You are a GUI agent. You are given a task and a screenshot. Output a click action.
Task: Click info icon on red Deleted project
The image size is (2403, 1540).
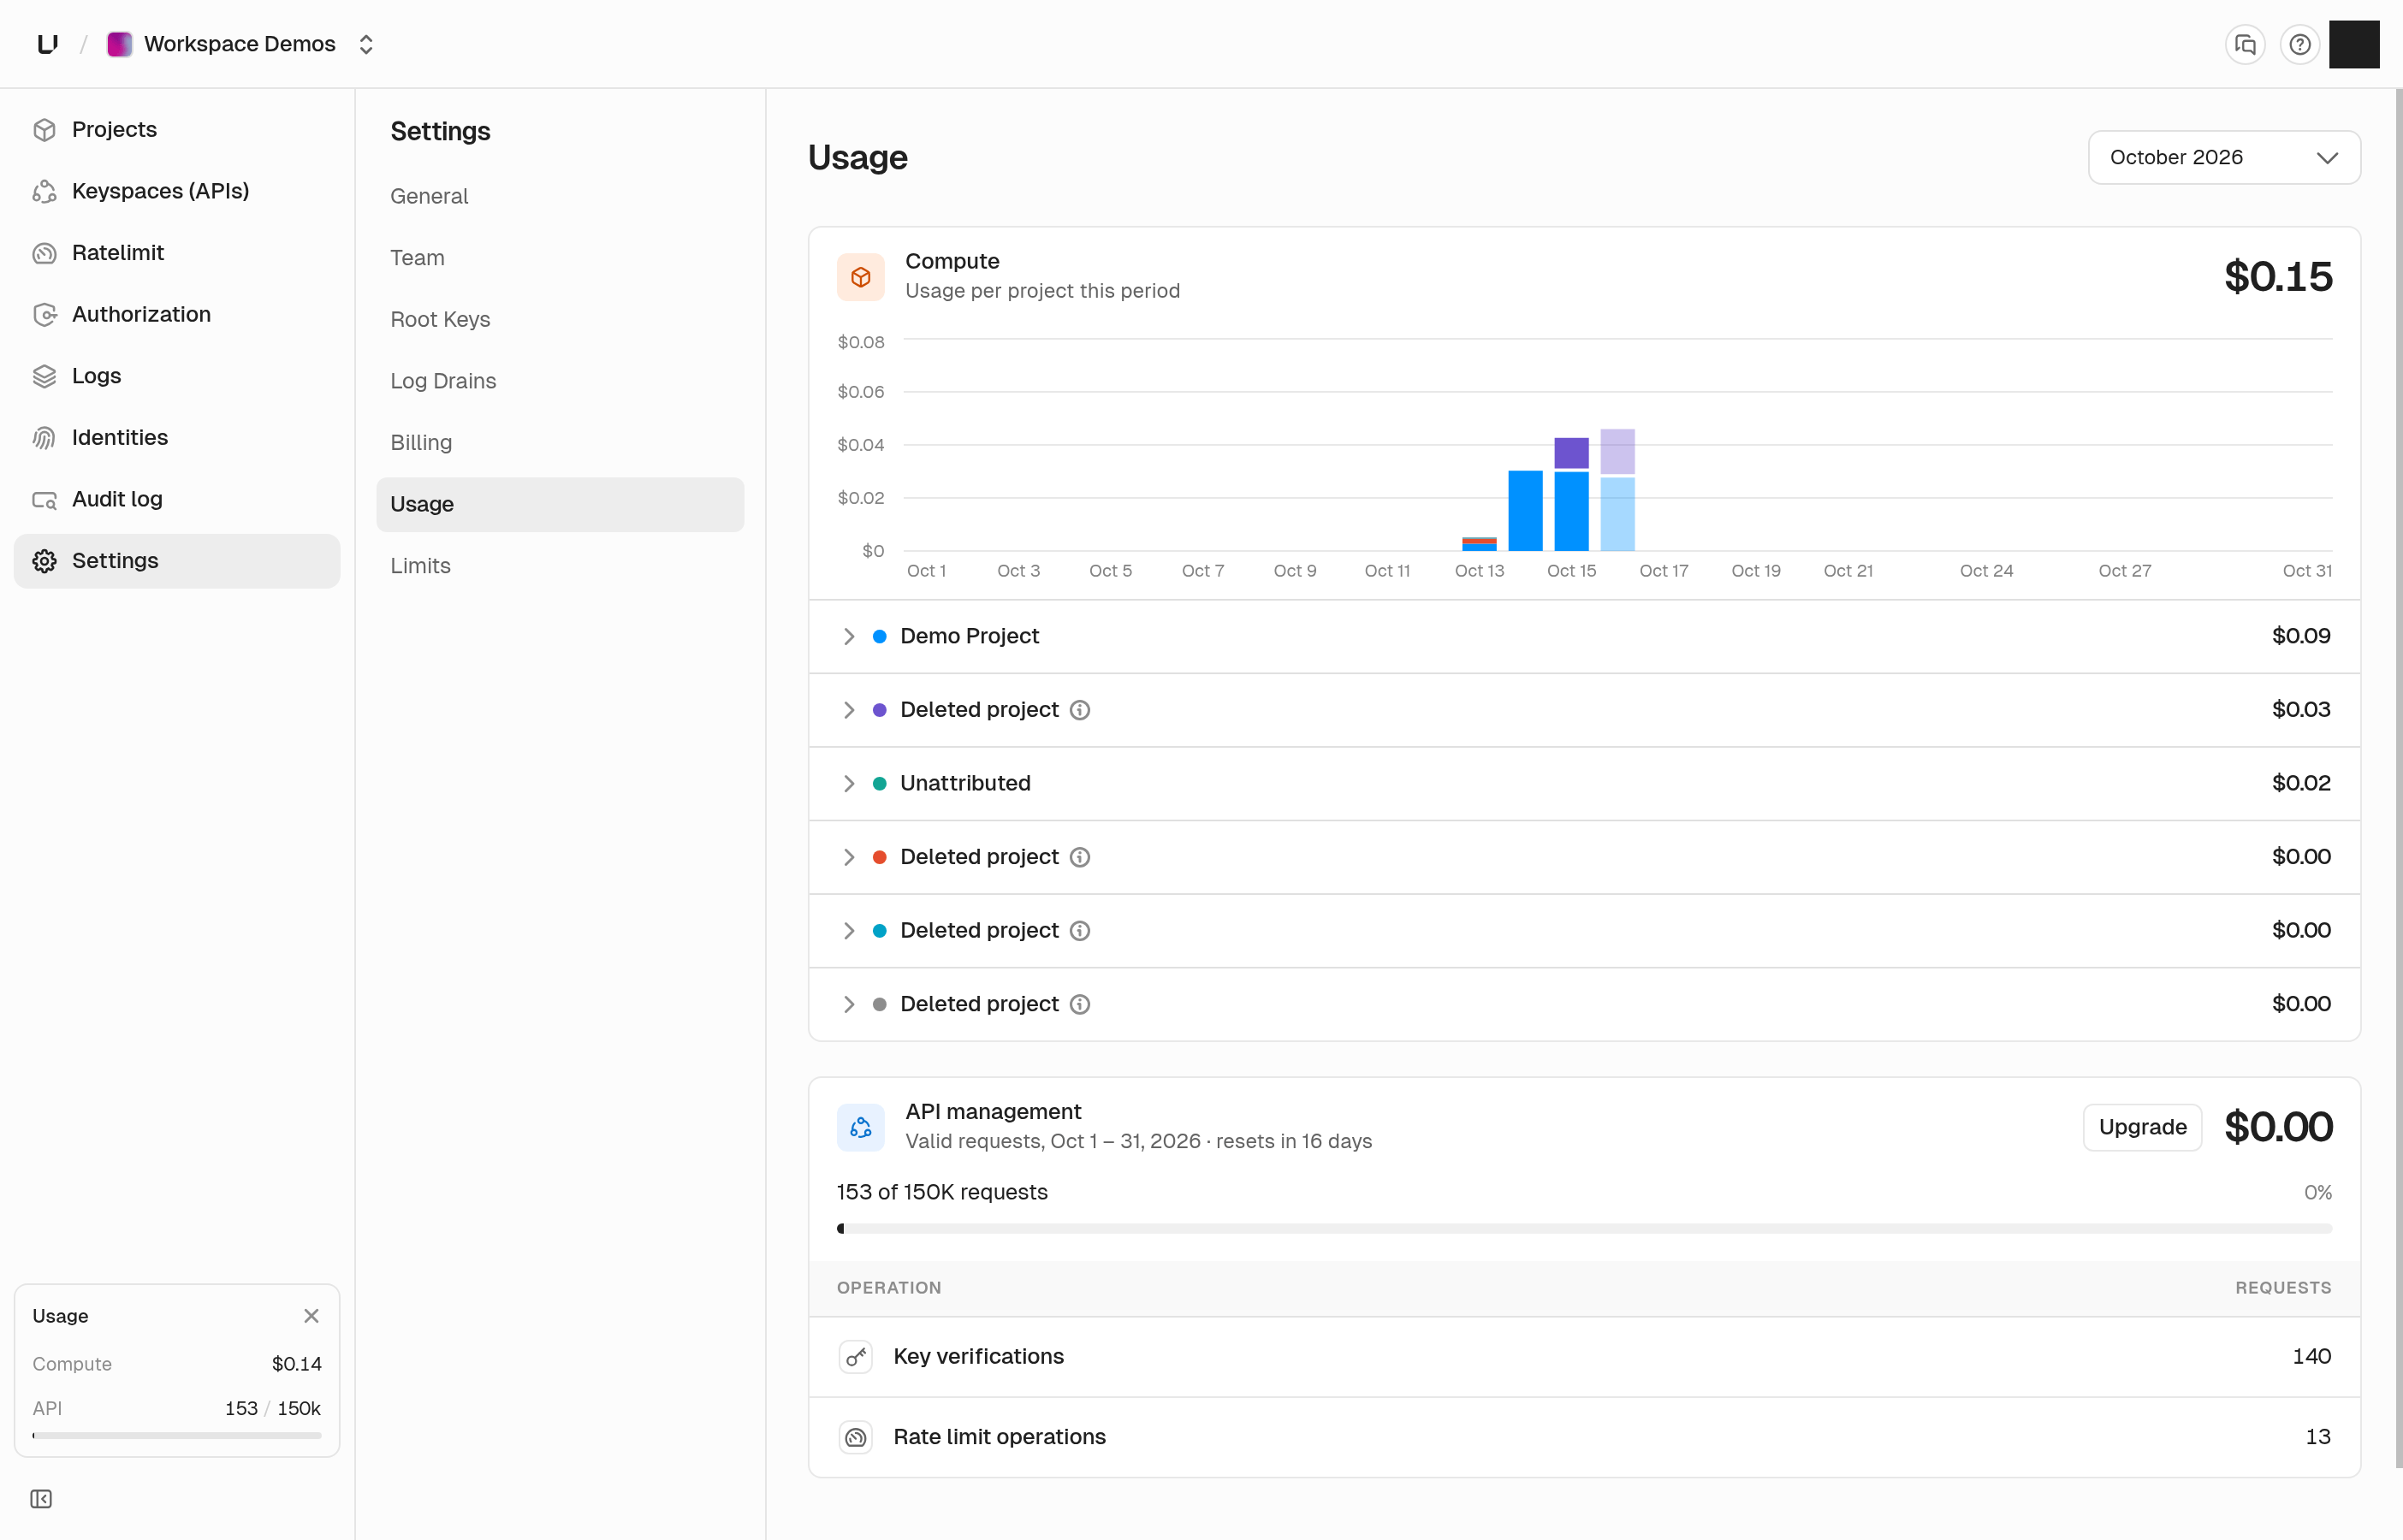1079,857
